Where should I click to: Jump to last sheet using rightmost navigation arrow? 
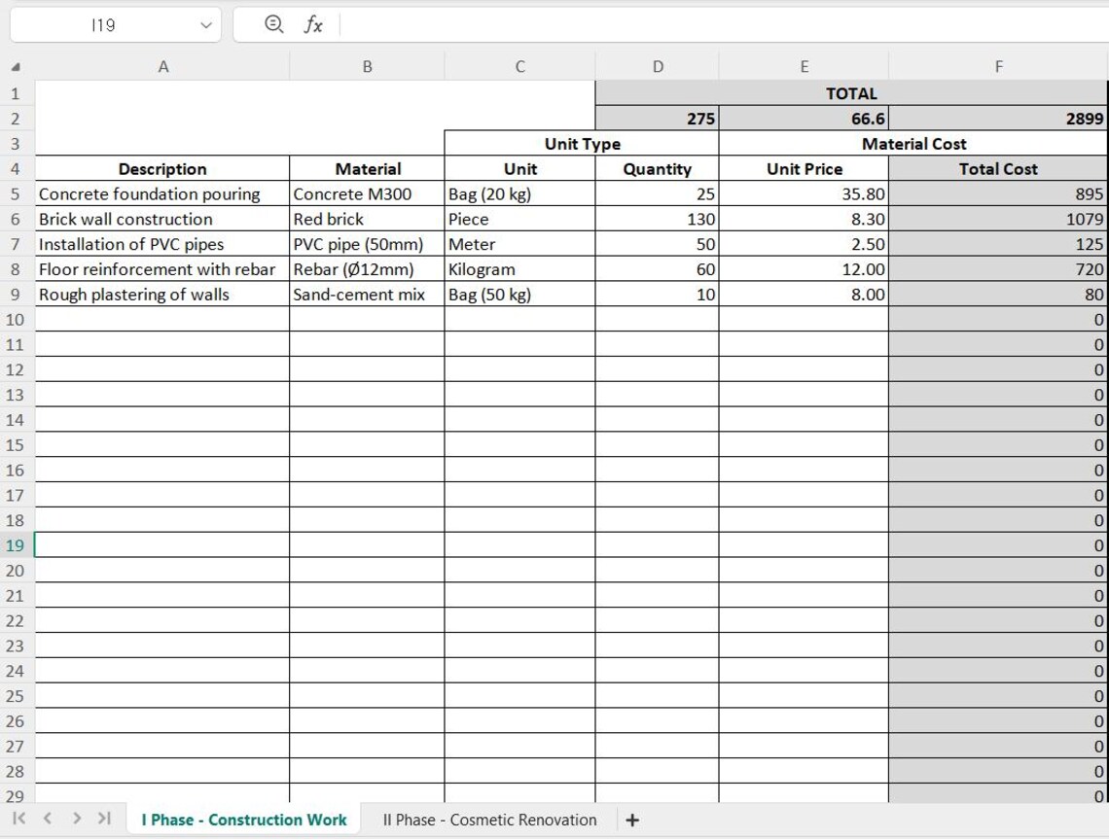[104, 820]
